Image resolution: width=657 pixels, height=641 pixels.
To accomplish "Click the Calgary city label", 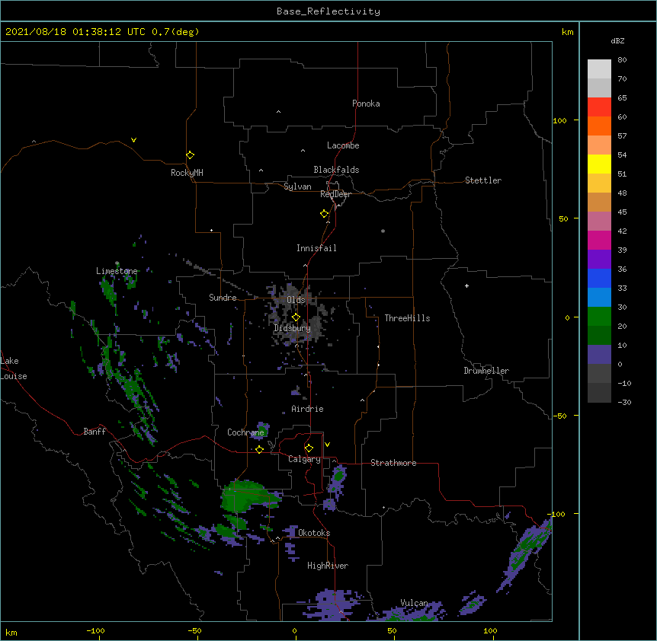I will point(304,459).
